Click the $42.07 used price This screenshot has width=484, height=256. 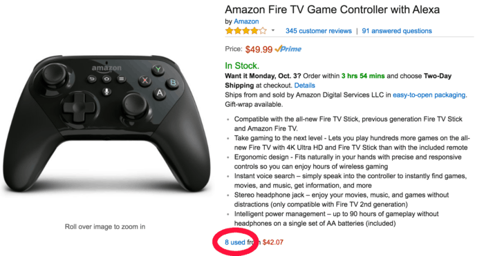click(273, 242)
